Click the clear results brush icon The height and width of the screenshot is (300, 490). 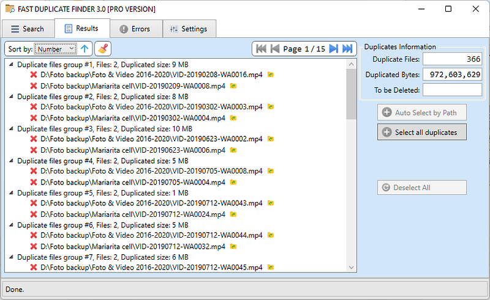tap(103, 49)
